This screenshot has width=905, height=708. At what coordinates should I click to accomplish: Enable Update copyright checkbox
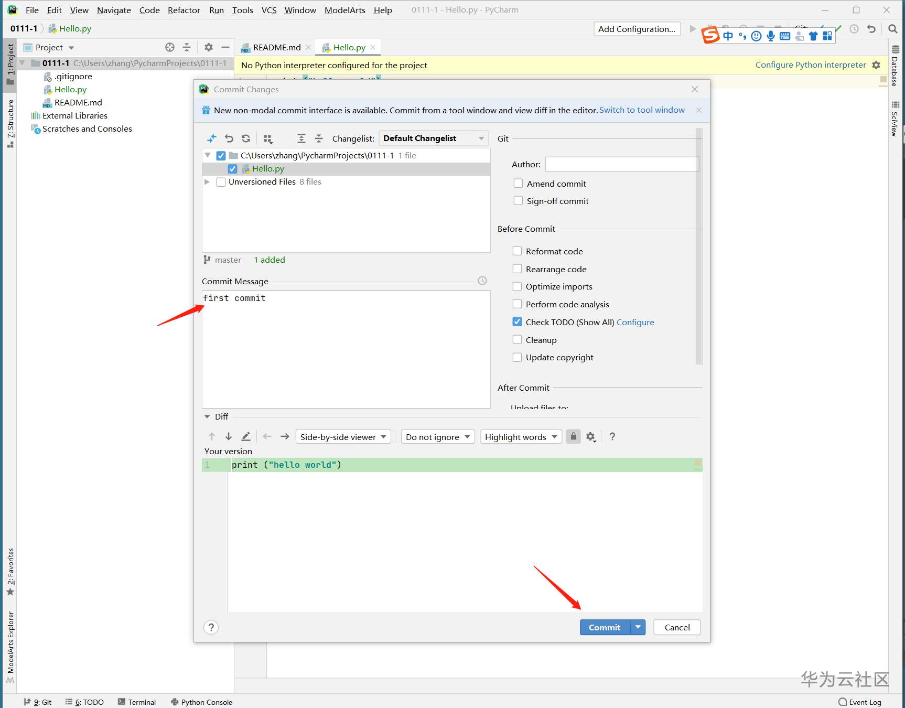pyautogui.click(x=517, y=357)
